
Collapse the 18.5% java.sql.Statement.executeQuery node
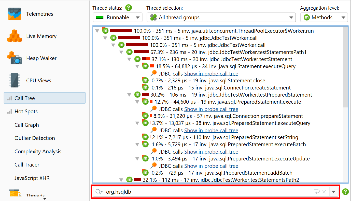point(137,66)
